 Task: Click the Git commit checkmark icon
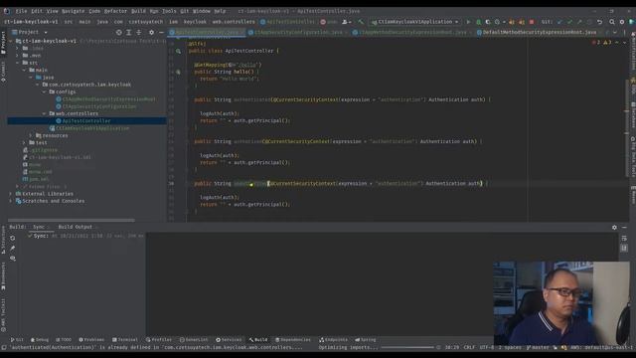569,22
